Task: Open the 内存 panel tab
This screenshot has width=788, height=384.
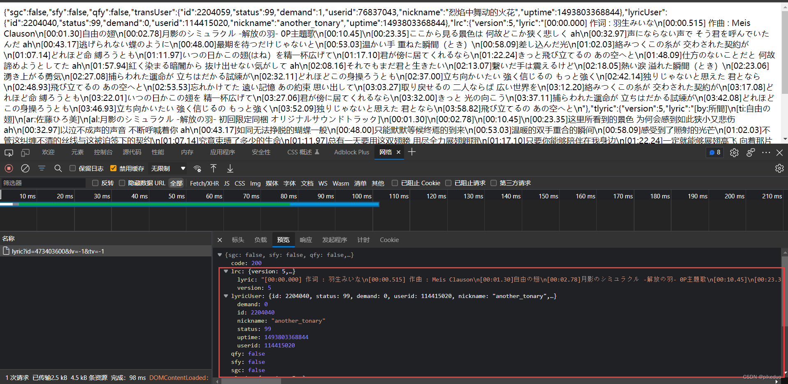Action: click(187, 152)
